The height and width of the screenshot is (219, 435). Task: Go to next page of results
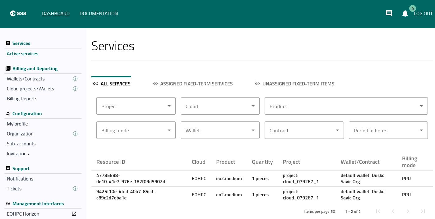click(408, 211)
